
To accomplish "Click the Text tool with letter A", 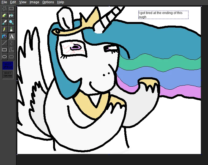I will tap(11, 36).
